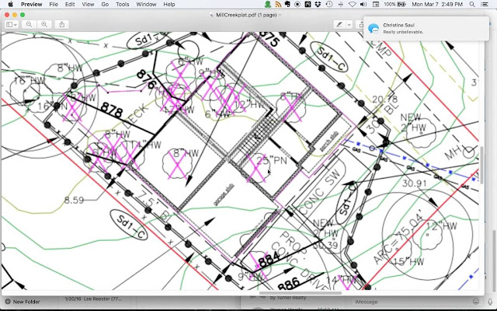
Task: Open the Time Machine menu bar icon
Action: pos(329,4)
